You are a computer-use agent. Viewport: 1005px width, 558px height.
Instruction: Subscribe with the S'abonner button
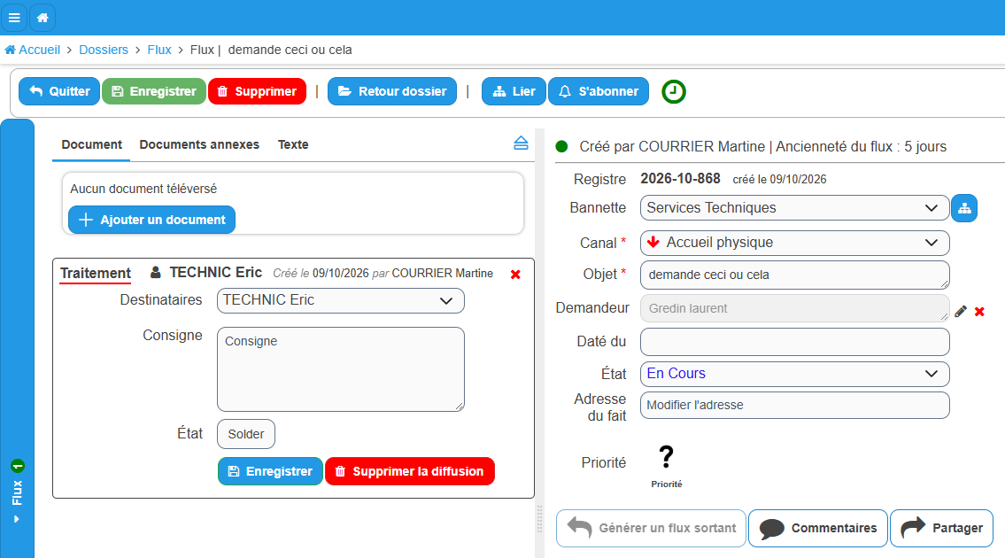pos(599,91)
